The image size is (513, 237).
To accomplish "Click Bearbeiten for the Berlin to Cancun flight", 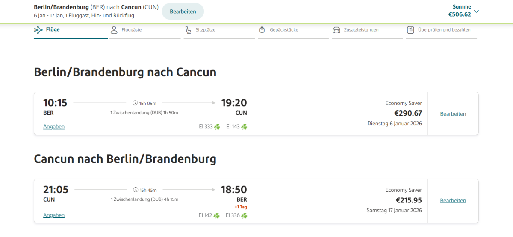I will tap(453, 114).
